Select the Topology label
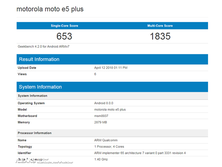The image size is (222, 167). click(25, 147)
